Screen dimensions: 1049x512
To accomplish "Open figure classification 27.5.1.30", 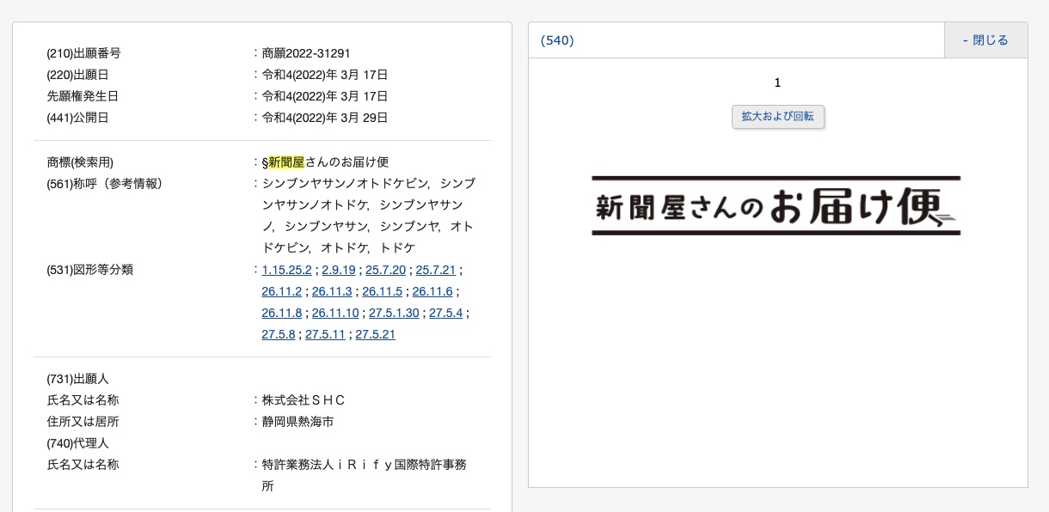I will click(x=394, y=313).
